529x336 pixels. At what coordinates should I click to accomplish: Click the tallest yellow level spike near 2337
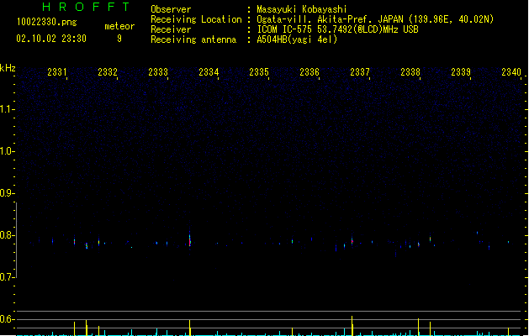click(x=352, y=326)
